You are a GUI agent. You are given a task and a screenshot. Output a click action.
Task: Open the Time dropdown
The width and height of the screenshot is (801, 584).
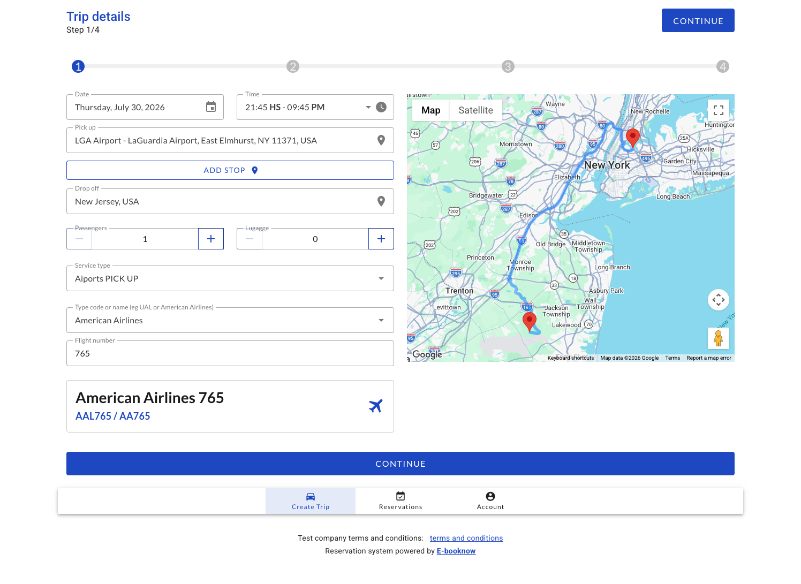[368, 107]
